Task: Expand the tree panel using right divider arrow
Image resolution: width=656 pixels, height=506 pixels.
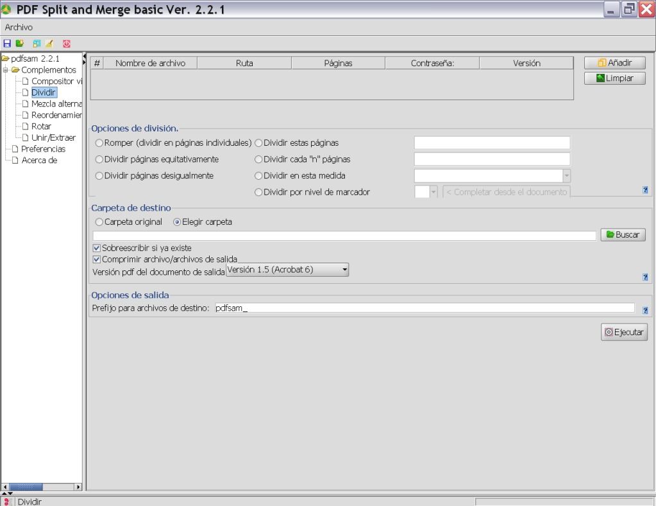Action: click(x=84, y=62)
